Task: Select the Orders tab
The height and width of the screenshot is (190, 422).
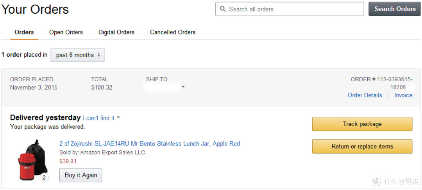Action: click(x=24, y=32)
